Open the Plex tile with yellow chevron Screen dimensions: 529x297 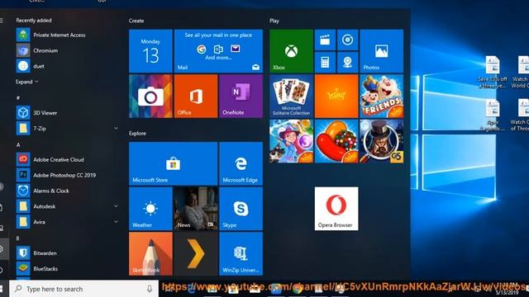click(x=196, y=254)
